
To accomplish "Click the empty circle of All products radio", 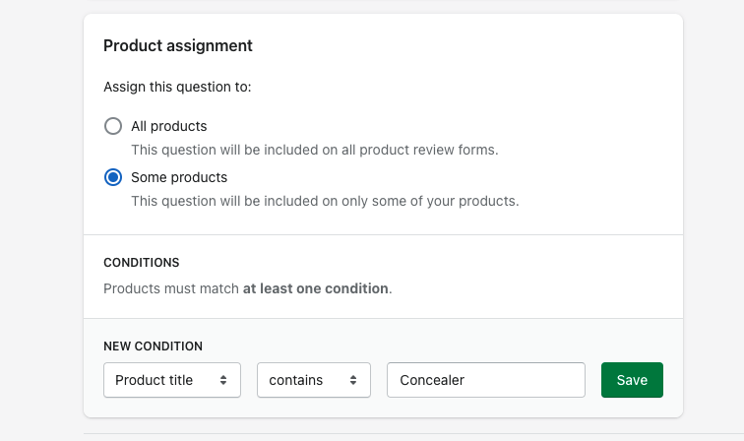I will (113, 126).
